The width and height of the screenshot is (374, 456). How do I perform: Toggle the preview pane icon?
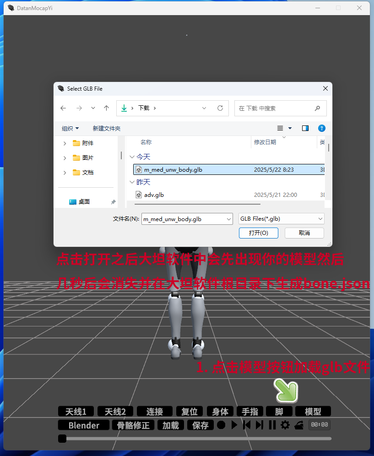pos(305,128)
